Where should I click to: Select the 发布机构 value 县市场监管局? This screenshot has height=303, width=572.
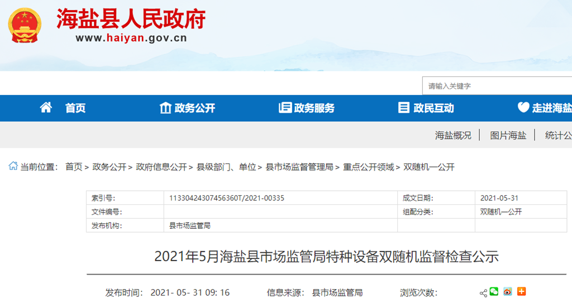[190, 225]
